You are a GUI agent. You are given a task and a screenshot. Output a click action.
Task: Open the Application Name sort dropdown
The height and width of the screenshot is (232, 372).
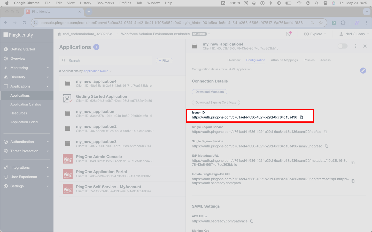click(97, 71)
